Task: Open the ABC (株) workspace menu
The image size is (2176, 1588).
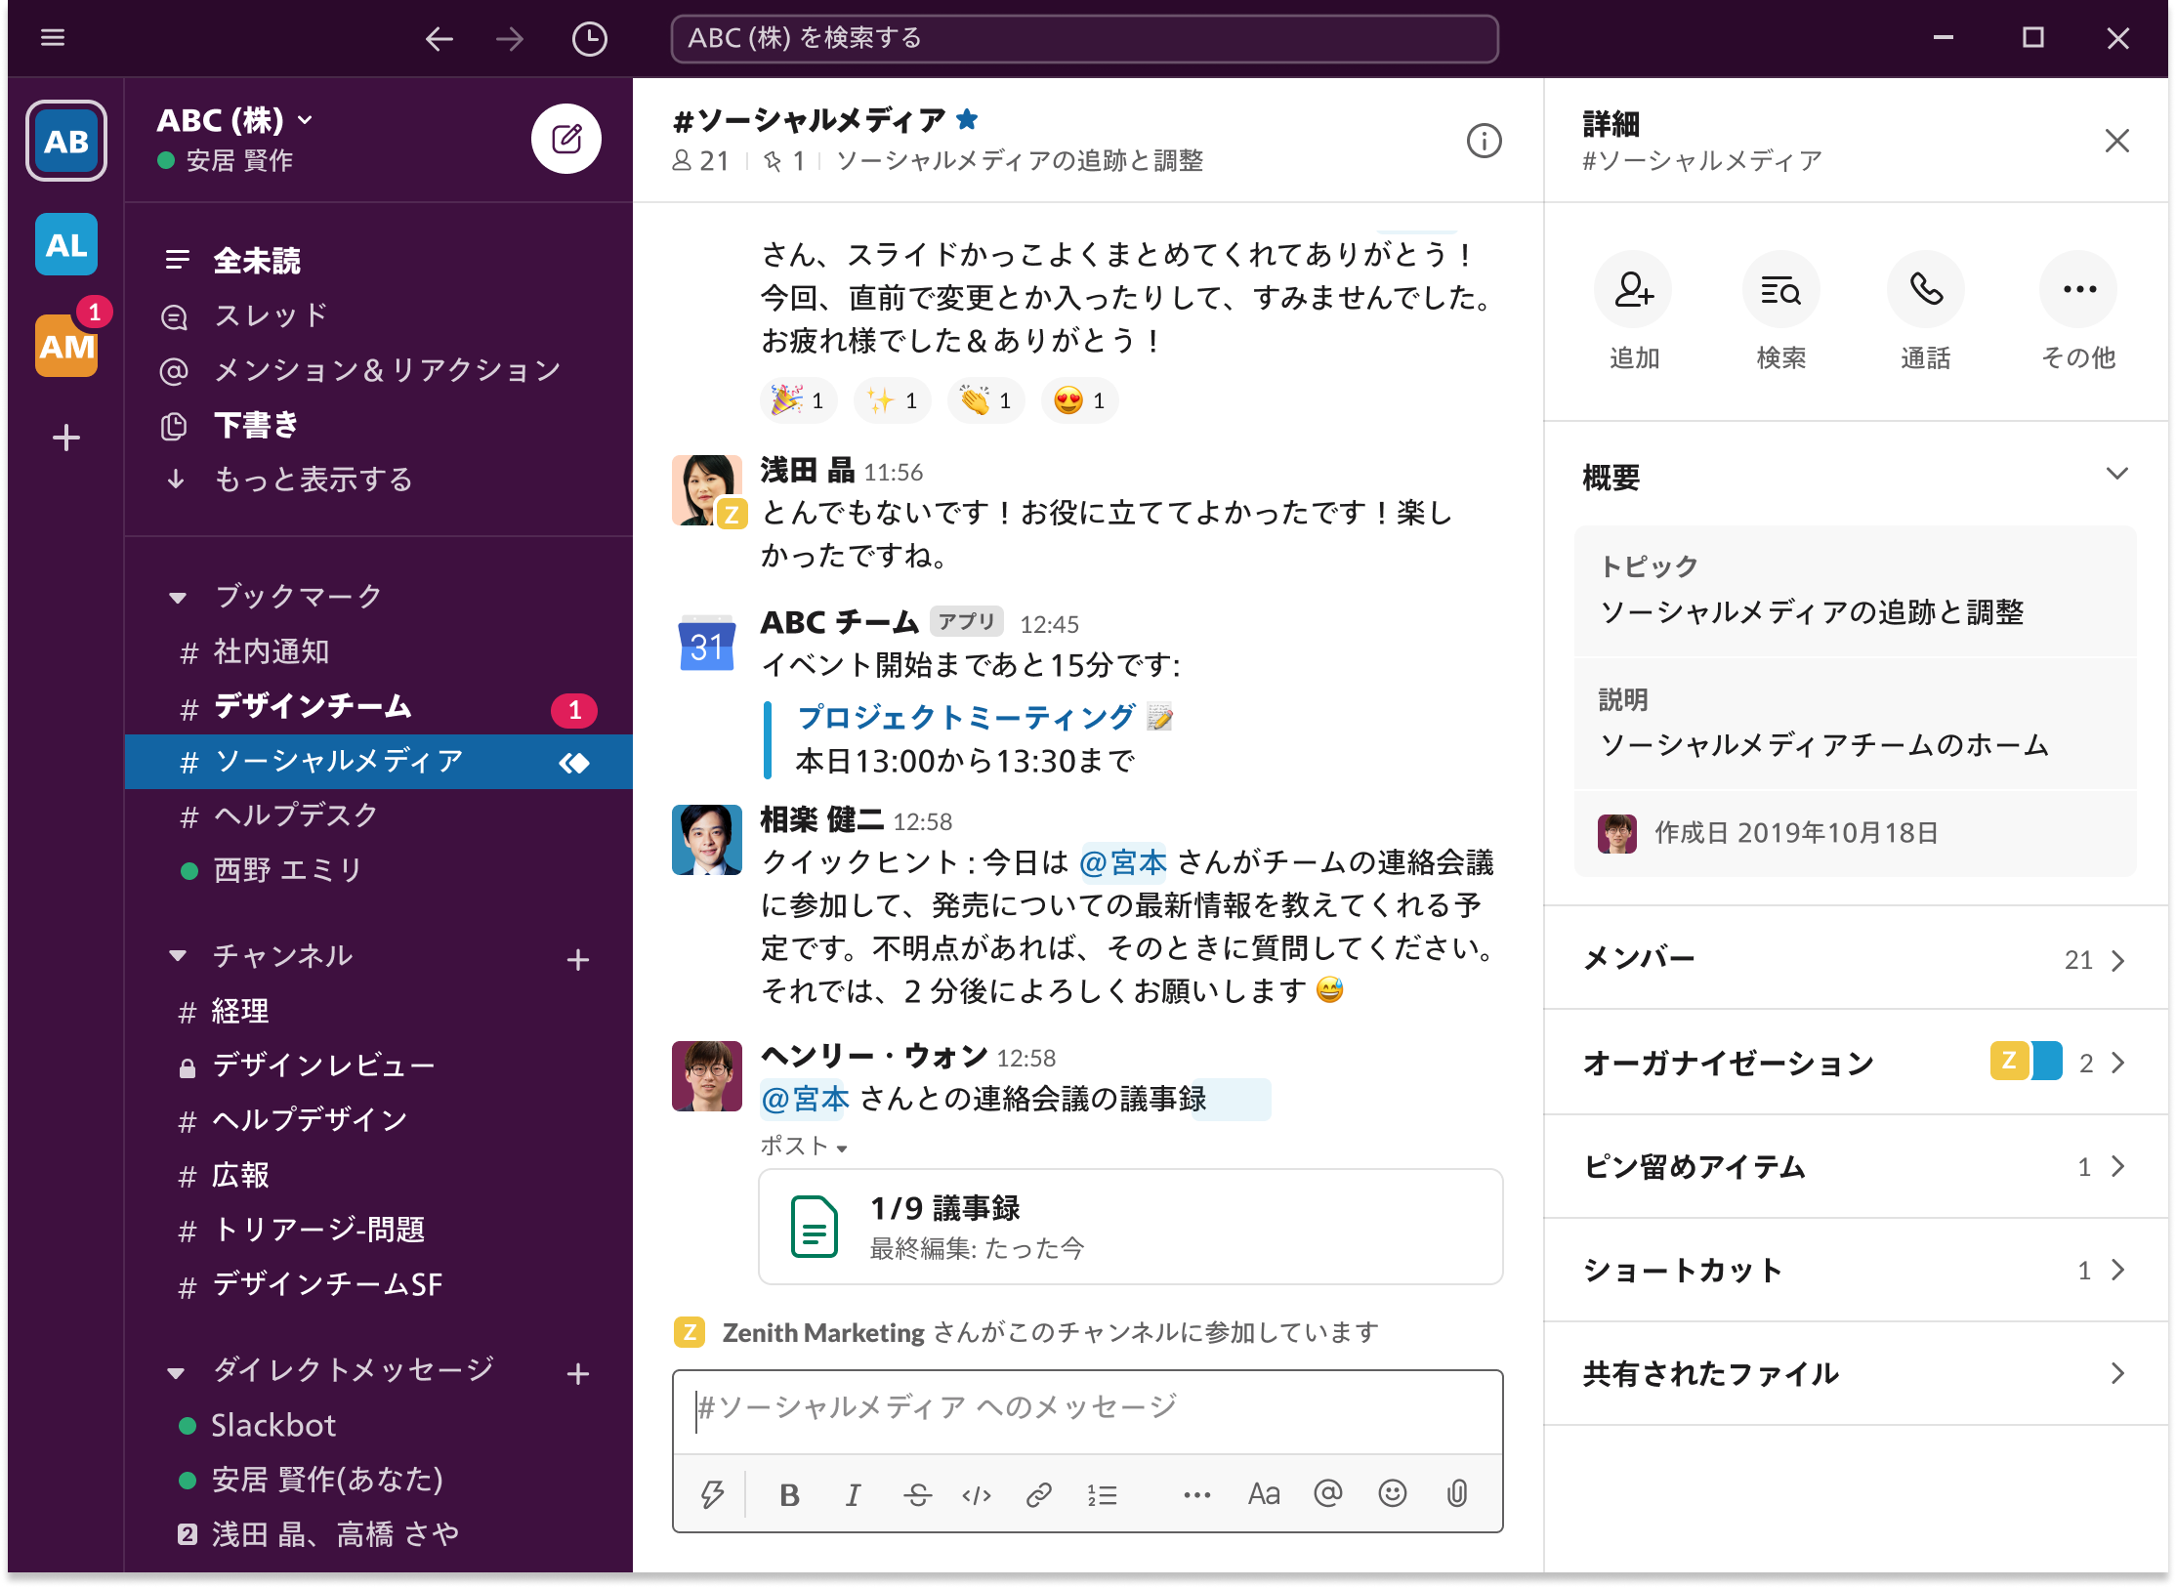Action: point(234,120)
